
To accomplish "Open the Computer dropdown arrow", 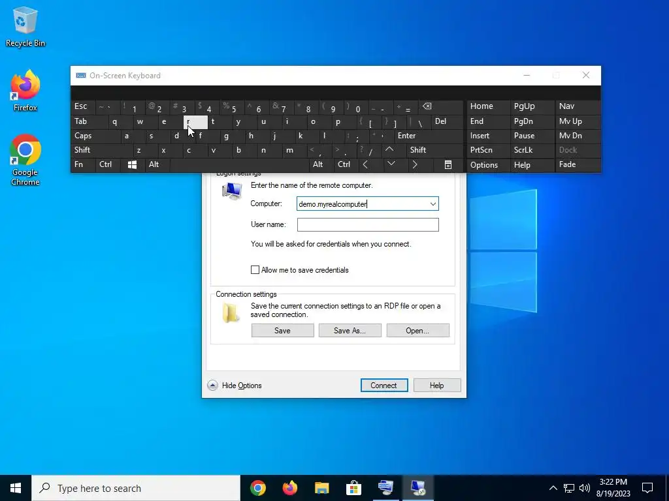I will click(433, 204).
